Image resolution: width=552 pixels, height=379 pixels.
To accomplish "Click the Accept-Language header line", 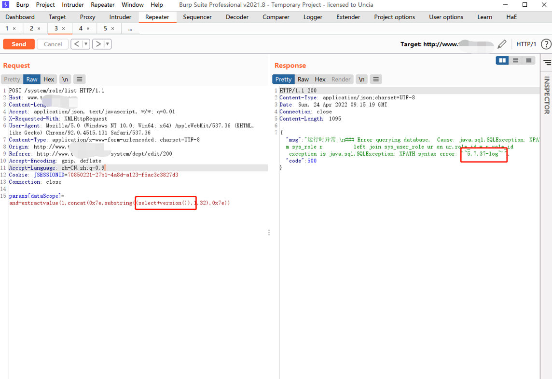I will coord(138,168).
